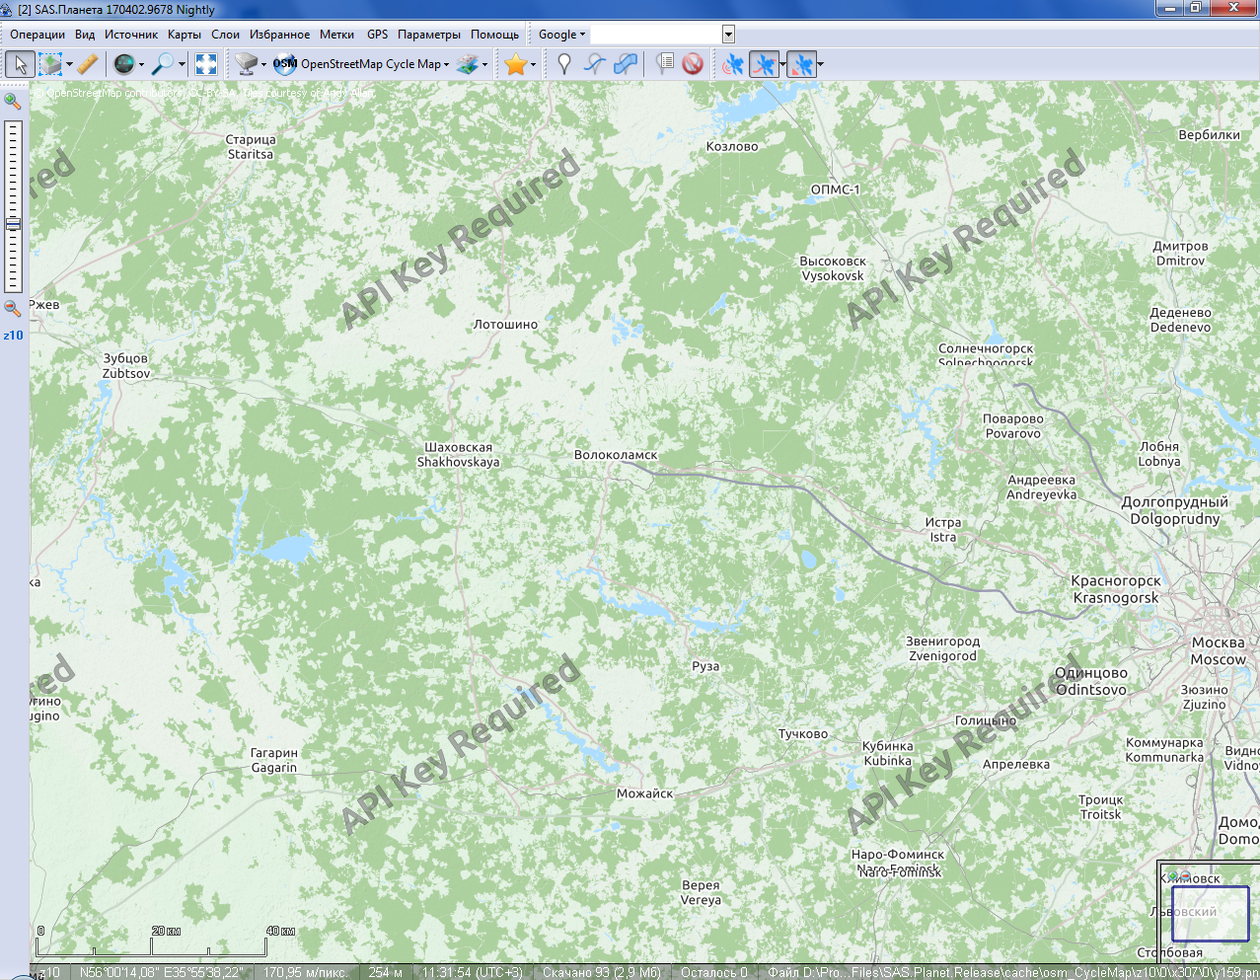
Task: Toggle GPS track recording button
Action: 764,64
